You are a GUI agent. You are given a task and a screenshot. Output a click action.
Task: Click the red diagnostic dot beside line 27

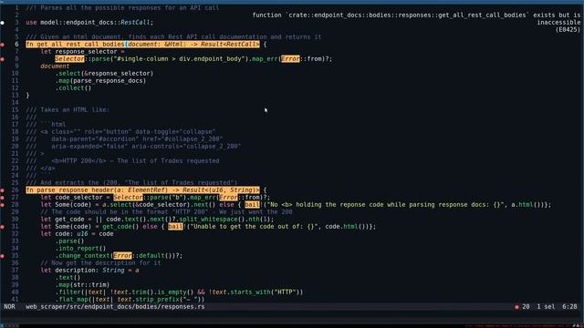(x=2, y=198)
